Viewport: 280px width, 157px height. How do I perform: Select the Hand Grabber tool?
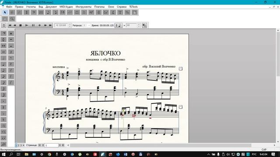pyautogui.click(x=5, y=19)
